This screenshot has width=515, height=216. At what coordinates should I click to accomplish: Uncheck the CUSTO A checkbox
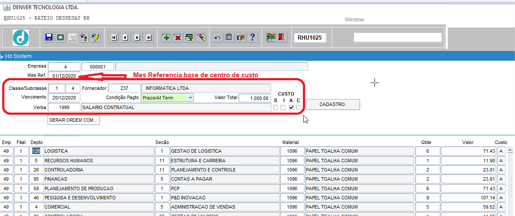(291, 107)
